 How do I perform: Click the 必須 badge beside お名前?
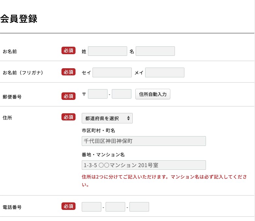click(68, 51)
